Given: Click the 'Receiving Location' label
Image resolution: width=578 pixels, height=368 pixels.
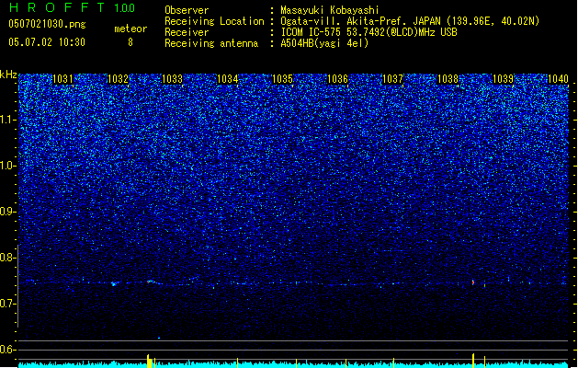Looking at the screenshot, I should click(214, 21).
